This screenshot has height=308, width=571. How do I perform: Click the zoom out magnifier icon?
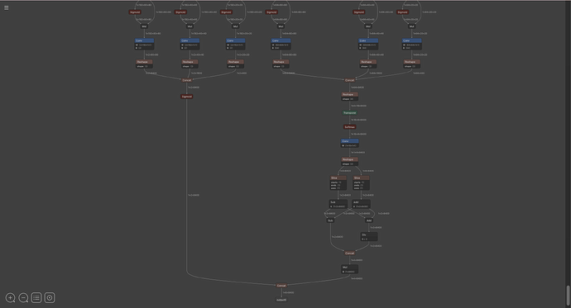[23, 298]
